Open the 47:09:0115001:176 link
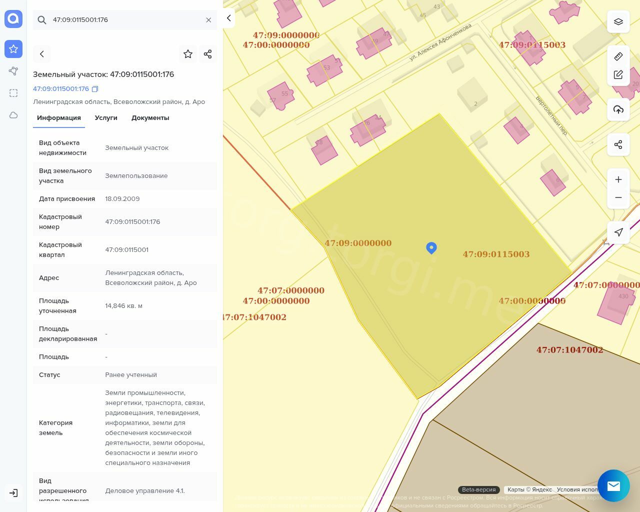 click(60, 89)
